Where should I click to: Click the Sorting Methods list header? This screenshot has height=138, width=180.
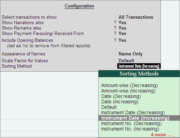[x=139, y=74]
